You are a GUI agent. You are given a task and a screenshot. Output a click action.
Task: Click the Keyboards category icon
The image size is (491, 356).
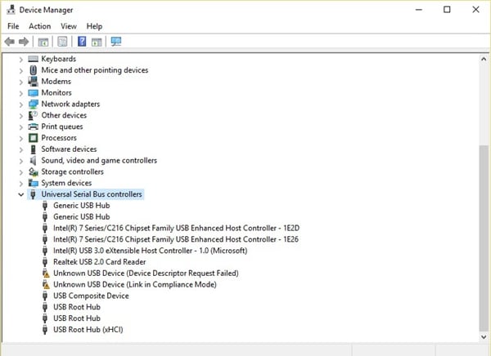34,59
